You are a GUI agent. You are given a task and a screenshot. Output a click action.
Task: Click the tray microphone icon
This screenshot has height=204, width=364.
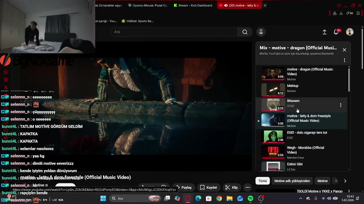coord(316,199)
